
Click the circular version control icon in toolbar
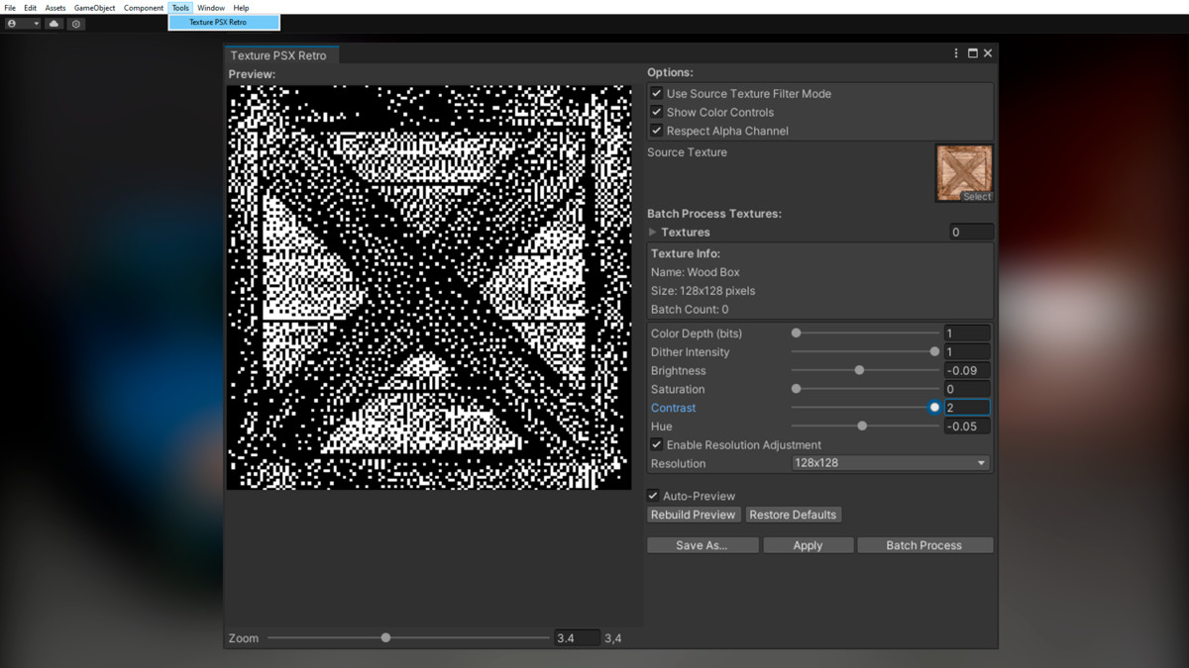(76, 24)
